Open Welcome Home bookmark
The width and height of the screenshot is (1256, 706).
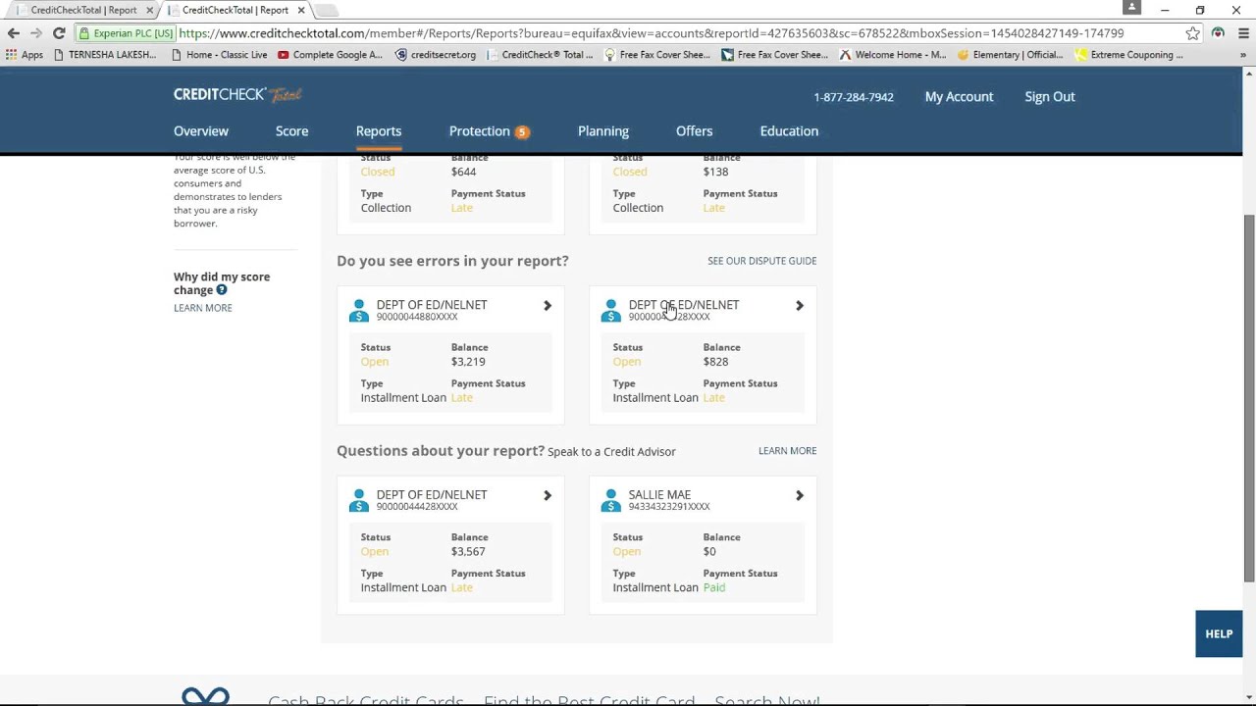coord(892,55)
